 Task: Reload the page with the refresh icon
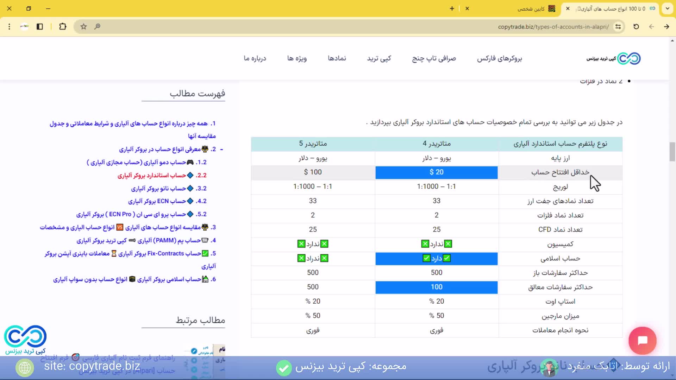636,26
